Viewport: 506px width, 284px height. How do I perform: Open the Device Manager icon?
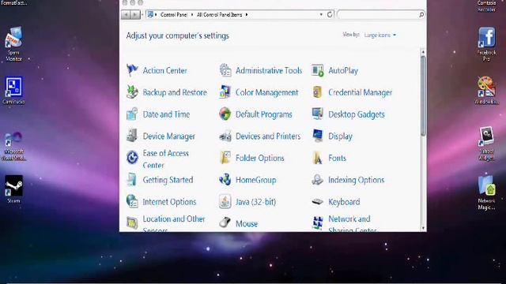click(132, 136)
